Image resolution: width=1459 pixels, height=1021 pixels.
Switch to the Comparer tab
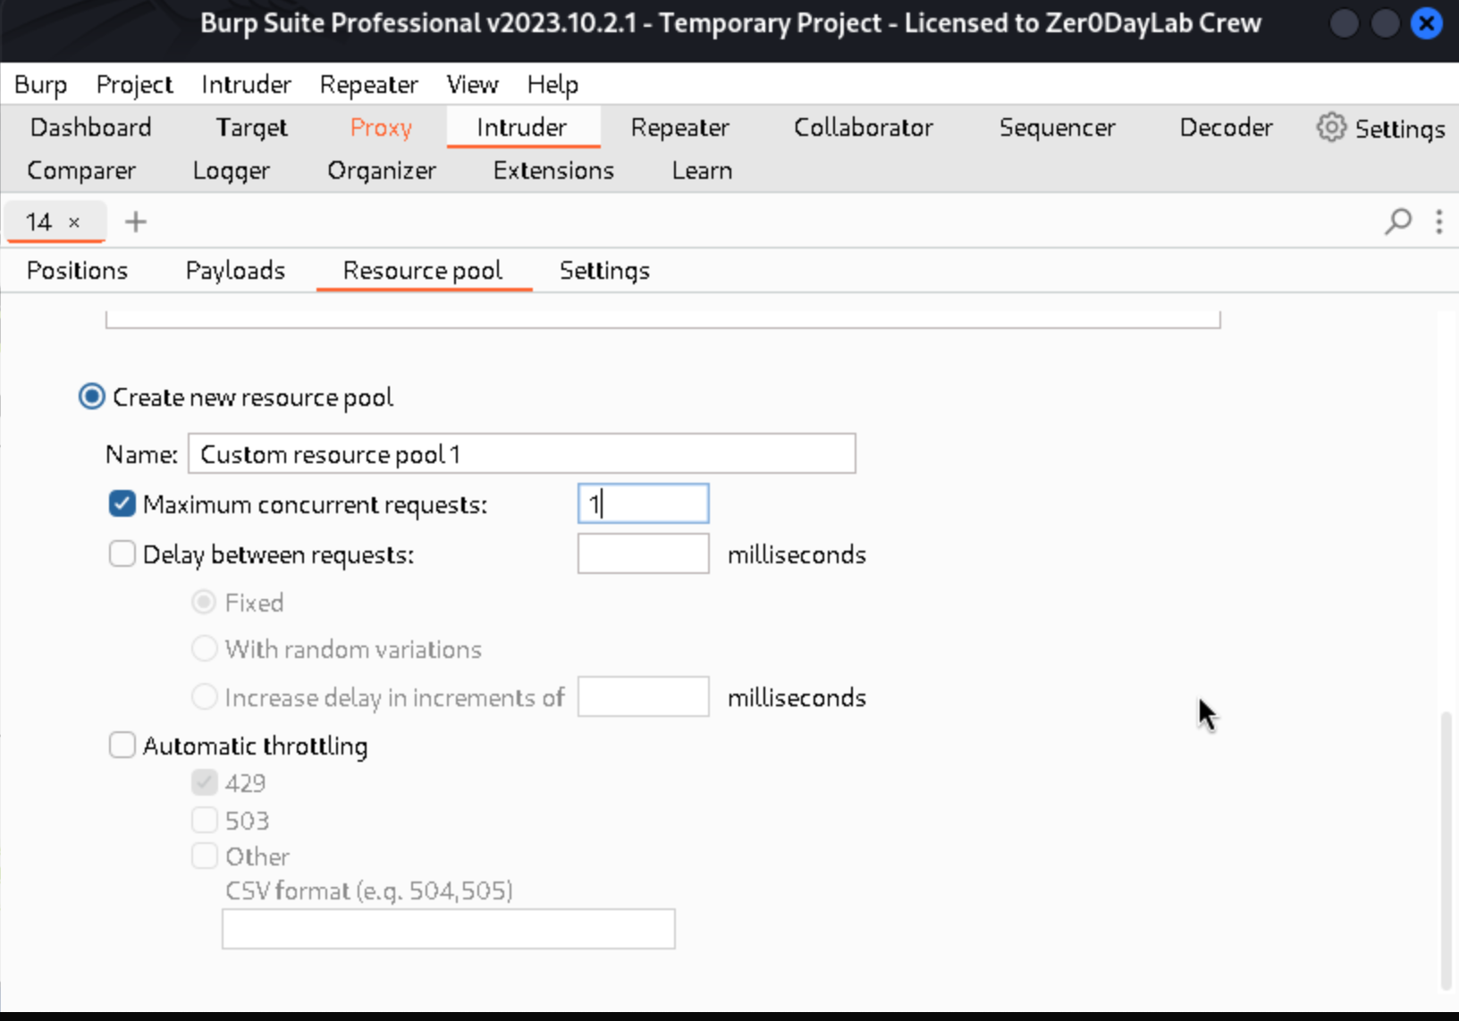(81, 170)
